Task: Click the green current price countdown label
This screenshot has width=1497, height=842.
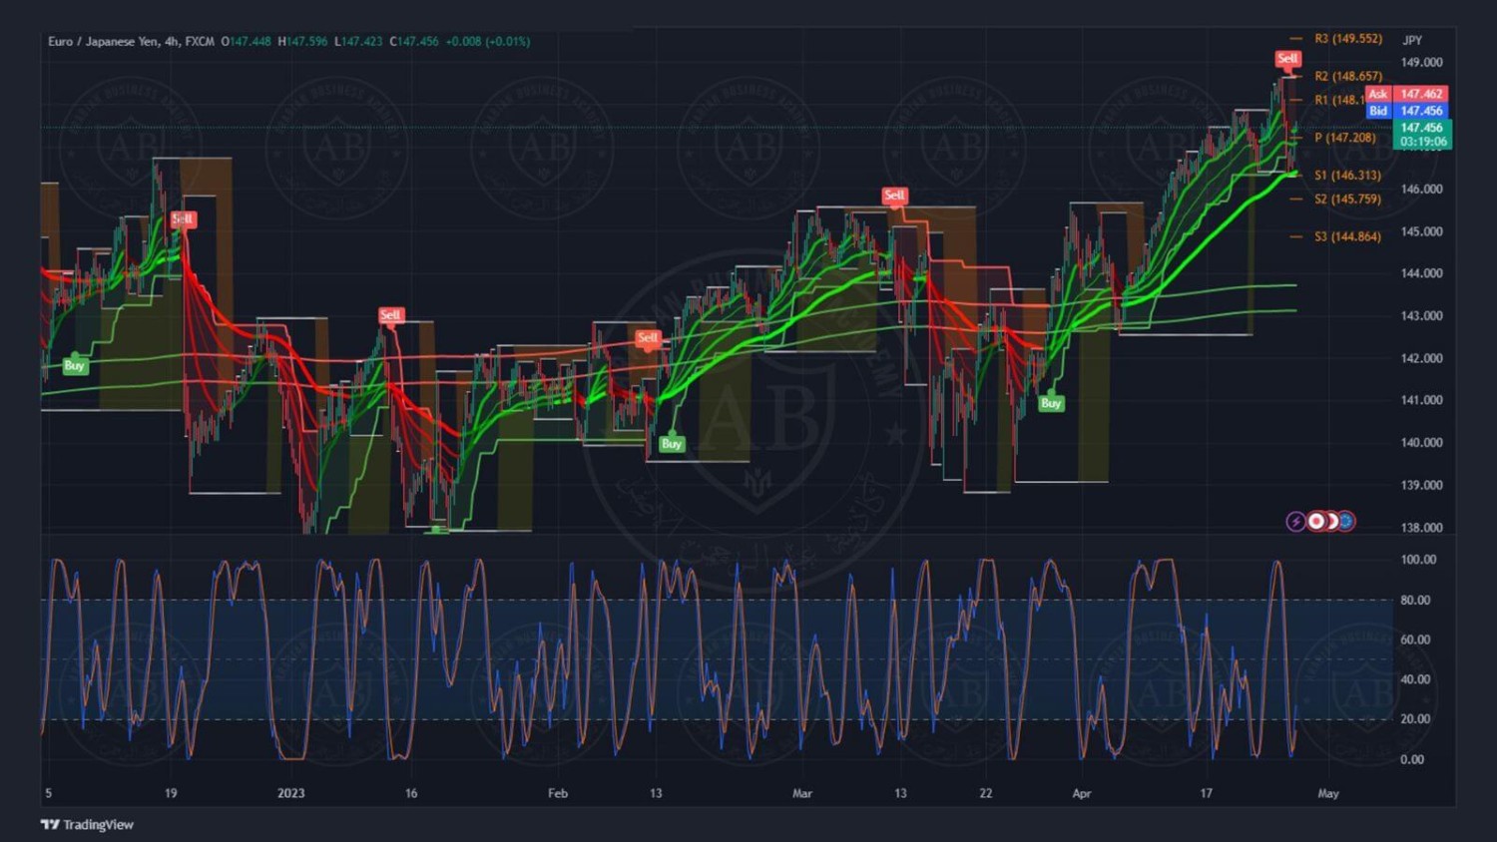Action: coord(1422,135)
